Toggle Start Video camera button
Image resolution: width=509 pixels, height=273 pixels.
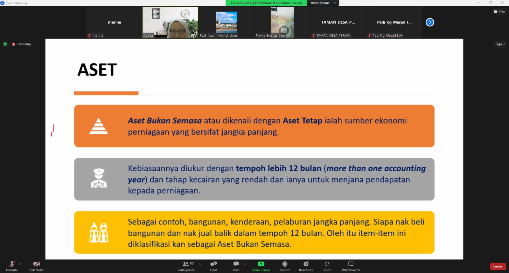point(36,266)
